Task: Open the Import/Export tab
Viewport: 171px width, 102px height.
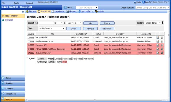Action: 86,11
